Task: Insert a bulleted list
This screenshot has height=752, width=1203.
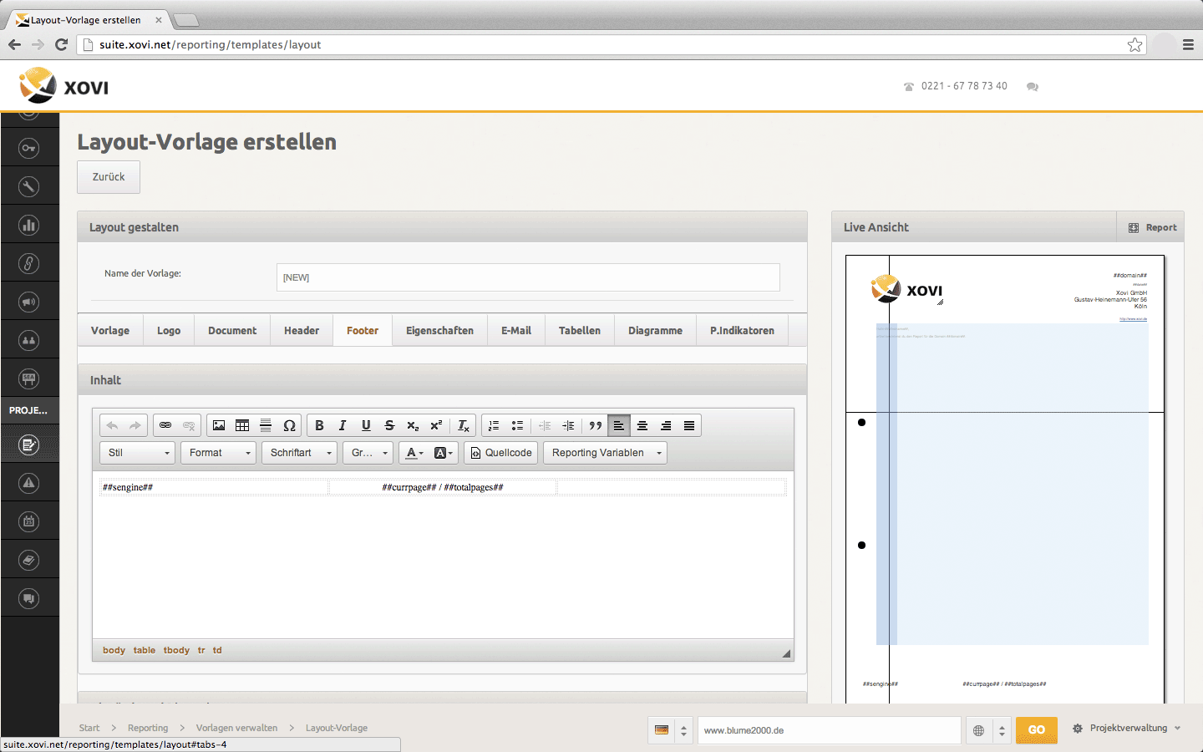Action: click(517, 425)
